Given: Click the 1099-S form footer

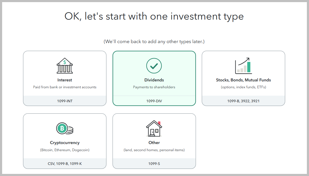Looking at the screenshot, I should [x=154, y=164].
